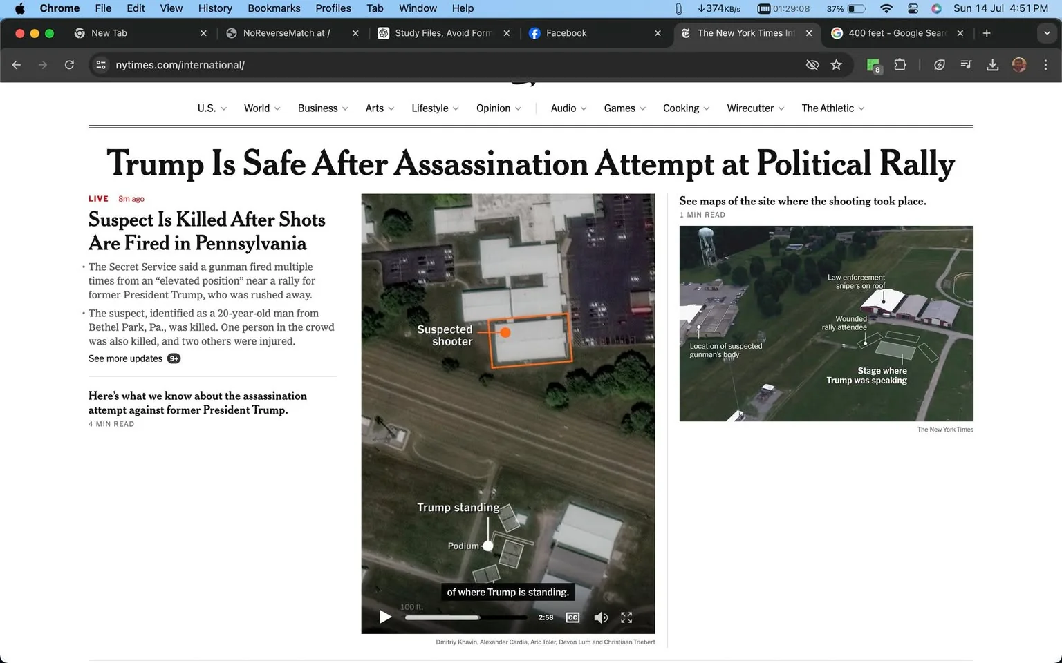Close the 400 feet Google Search tab
The image size is (1062, 663).
coord(960,33)
